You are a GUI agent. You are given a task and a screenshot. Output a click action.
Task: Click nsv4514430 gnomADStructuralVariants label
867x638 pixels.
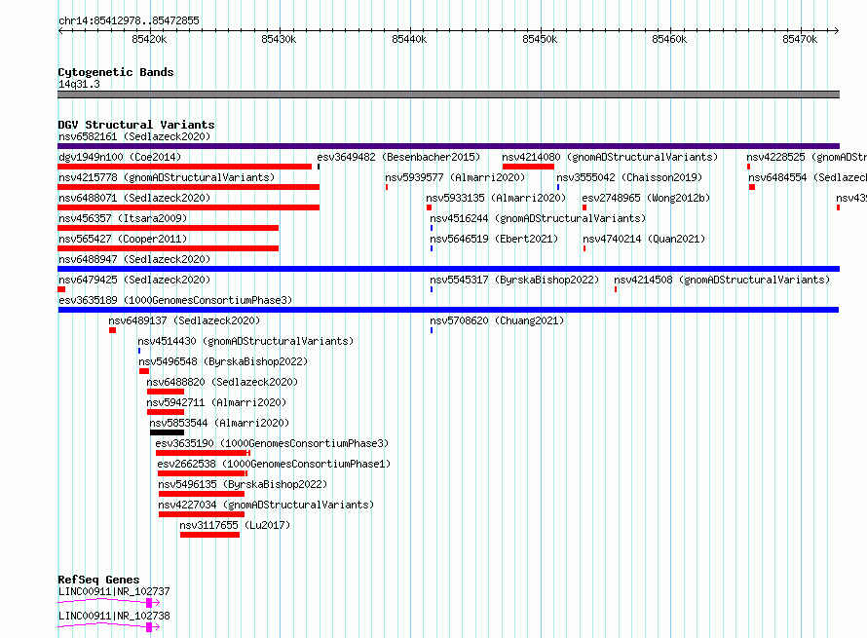[245, 341]
